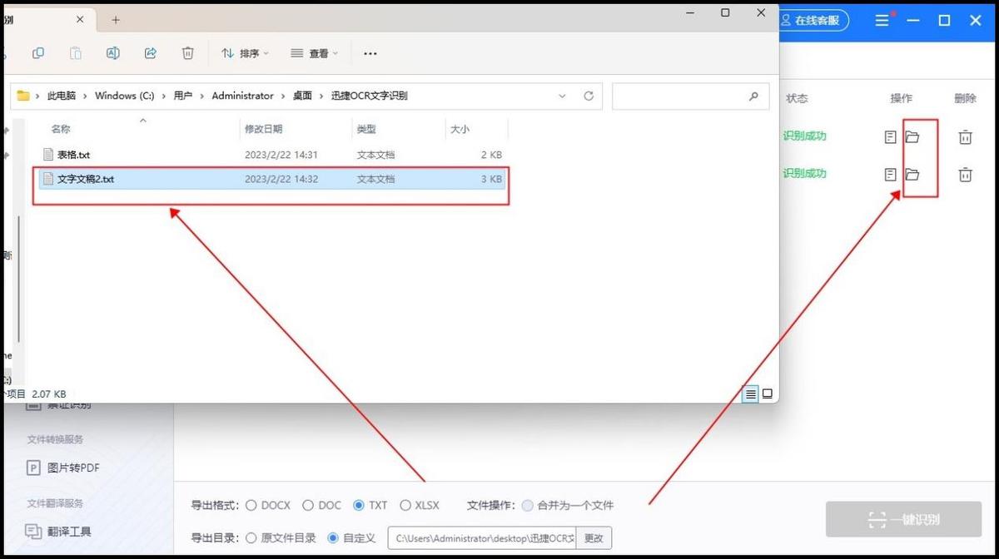
Task: Preview recognized text of second file
Action: (x=890, y=175)
